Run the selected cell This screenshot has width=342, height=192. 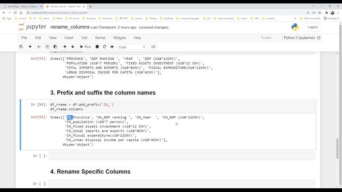[85, 47]
